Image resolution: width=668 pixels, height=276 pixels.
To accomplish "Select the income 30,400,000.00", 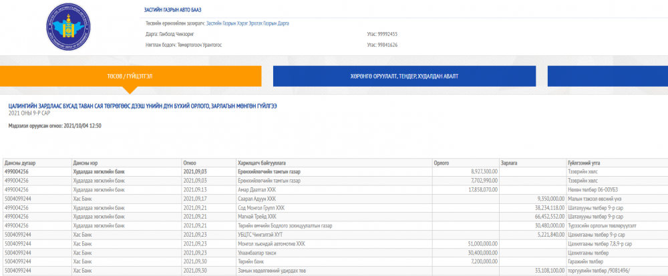I will pyautogui.click(x=483, y=253).
